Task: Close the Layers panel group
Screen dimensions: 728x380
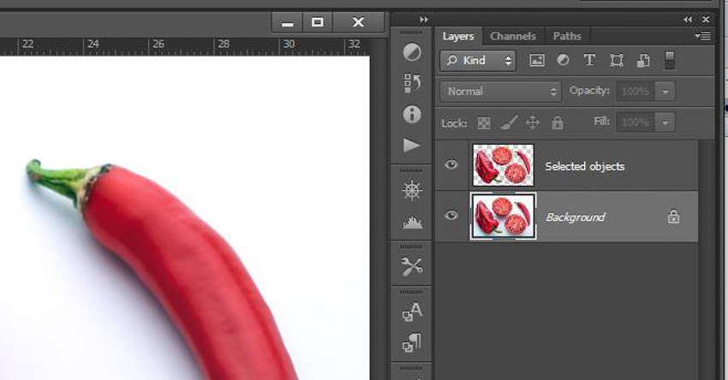Action: tap(706, 20)
